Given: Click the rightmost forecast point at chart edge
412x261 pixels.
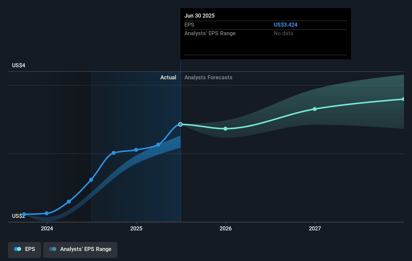Looking at the screenshot, I should point(403,99).
